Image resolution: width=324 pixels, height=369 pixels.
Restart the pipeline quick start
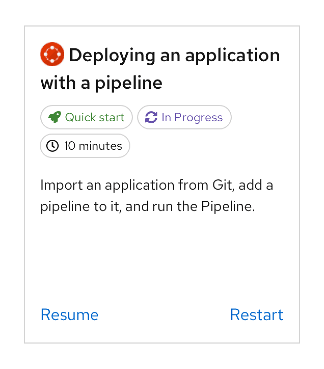[256, 314]
